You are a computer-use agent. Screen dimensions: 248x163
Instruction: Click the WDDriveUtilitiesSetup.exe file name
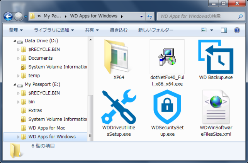point(119,131)
